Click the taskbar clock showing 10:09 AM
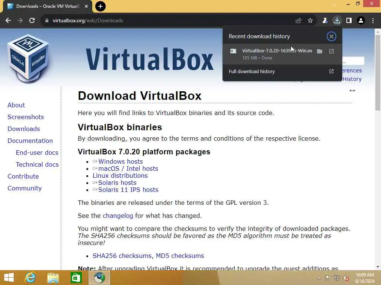 (365, 278)
